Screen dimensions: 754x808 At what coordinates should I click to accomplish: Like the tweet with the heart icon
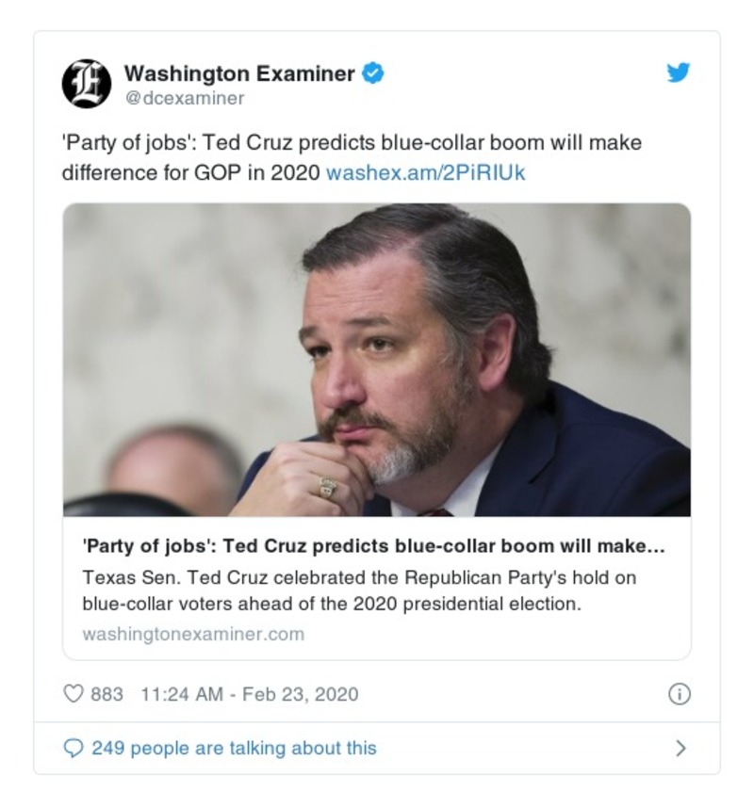tap(73, 694)
